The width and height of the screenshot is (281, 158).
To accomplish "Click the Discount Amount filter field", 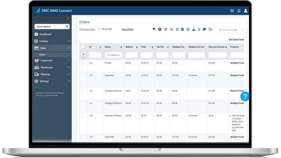I will coord(217,55).
